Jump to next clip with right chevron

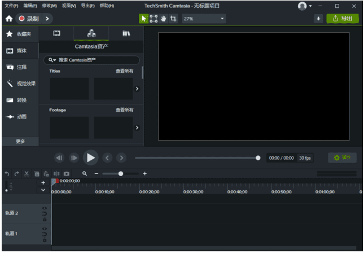click(121, 158)
